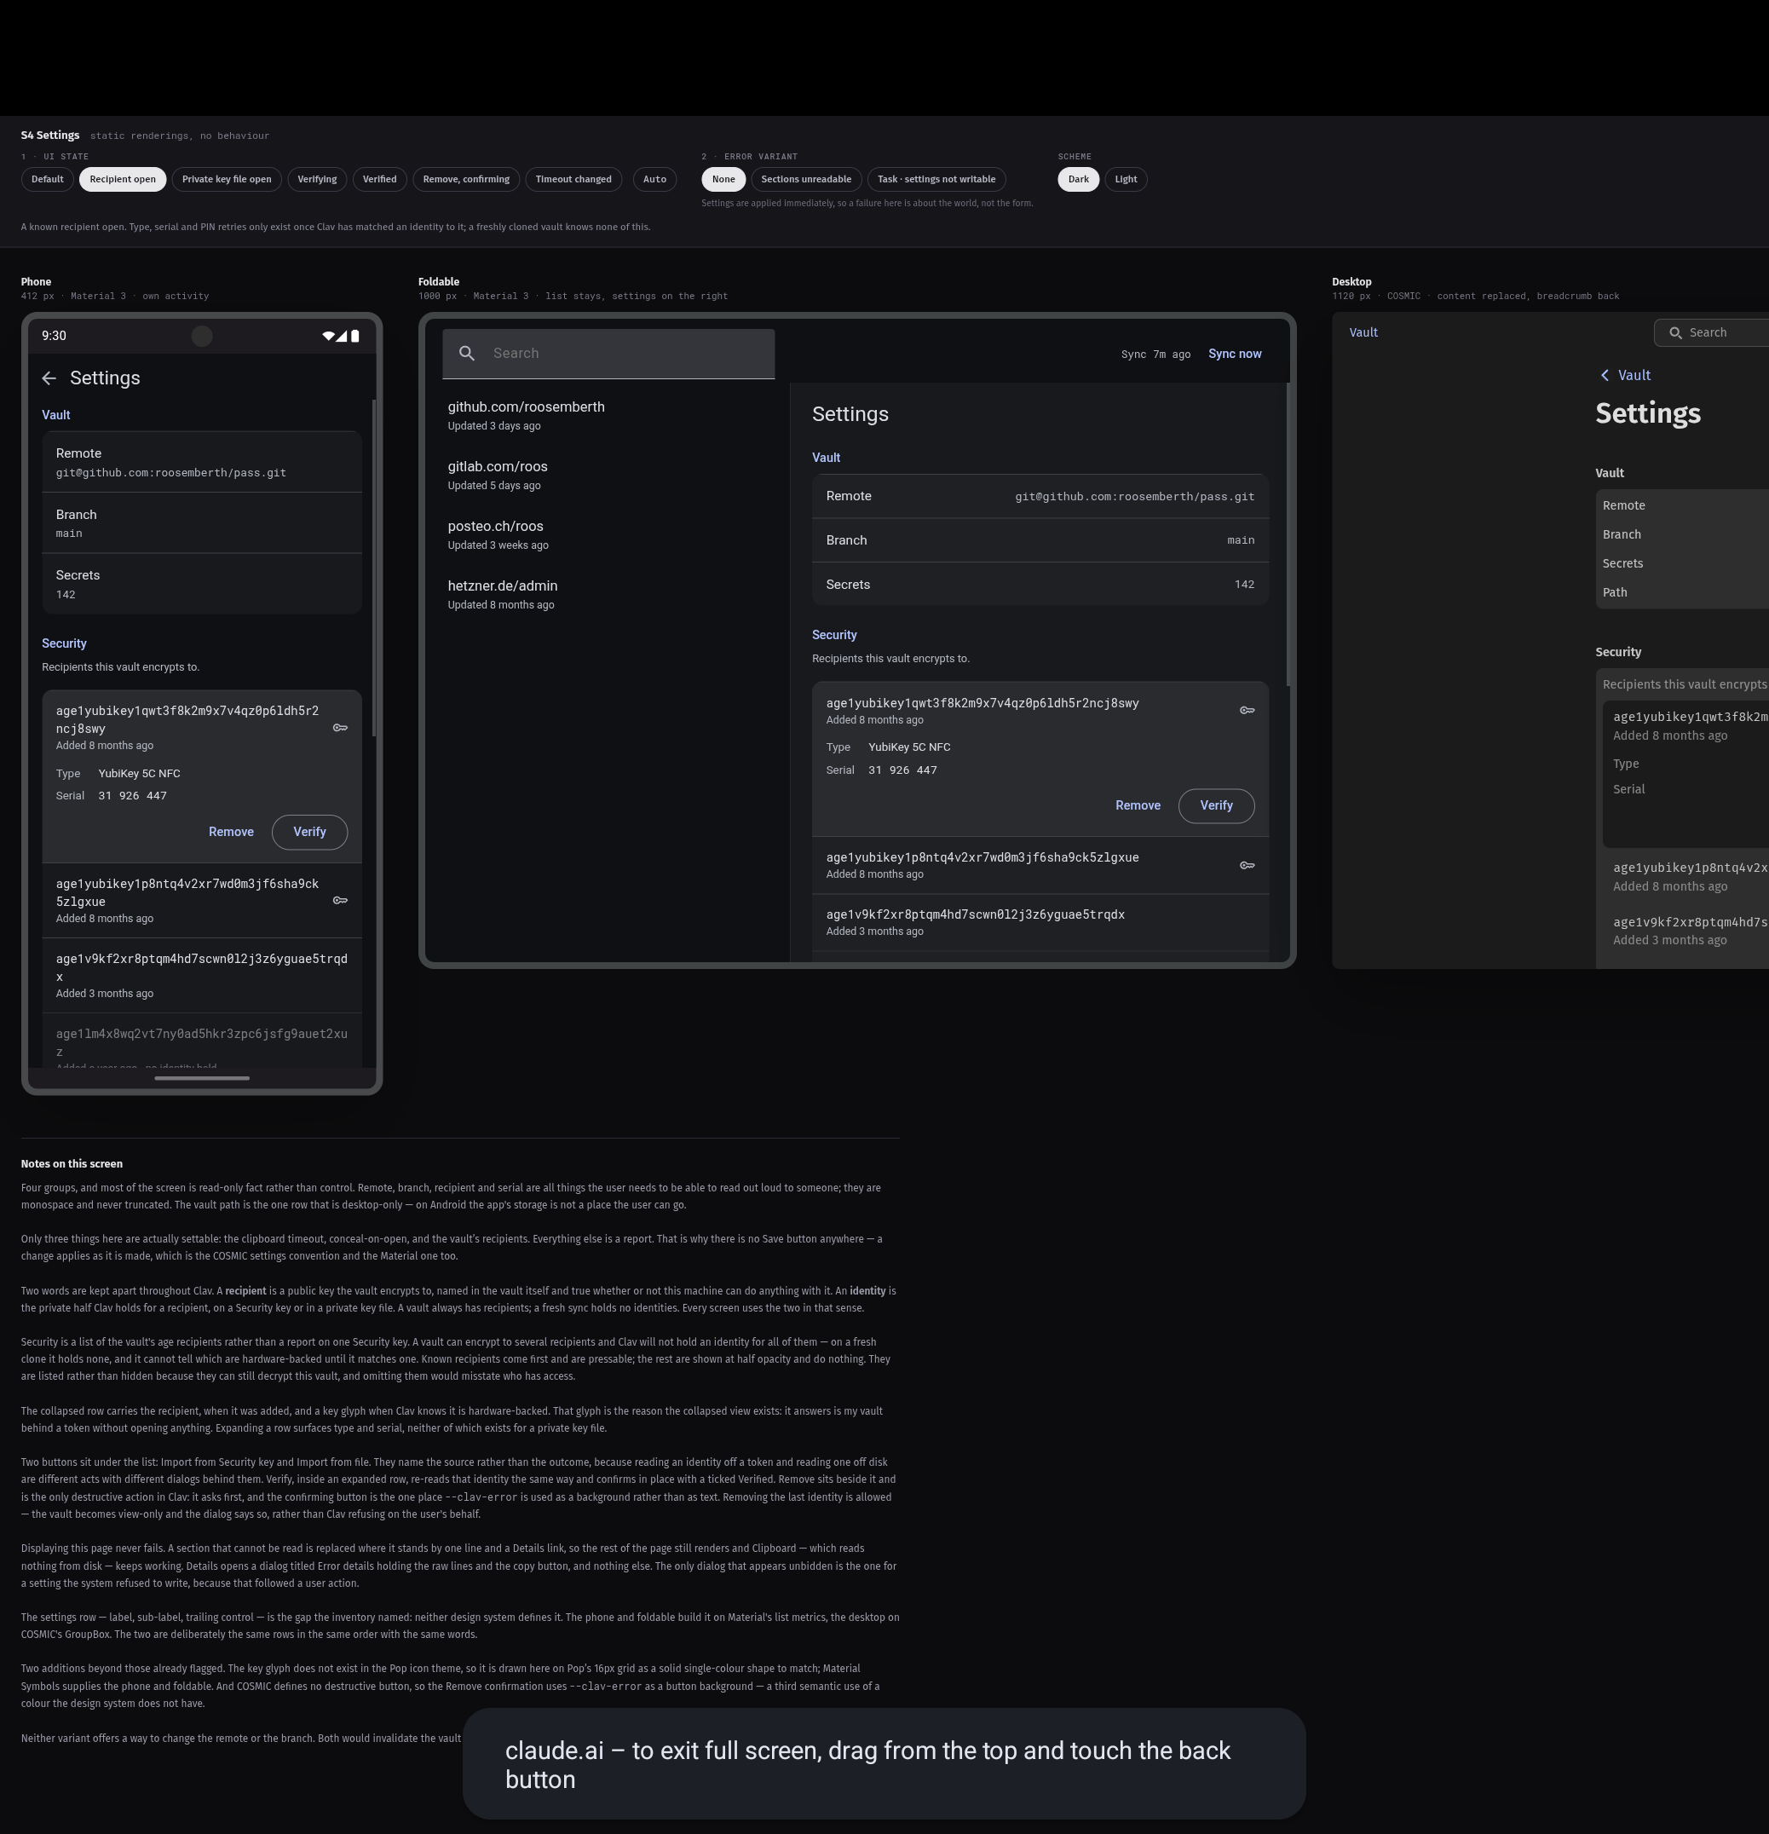Image resolution: width=1769 pixels, height=1834 pixels.
Task: Select the Auto UI state
Action: click(x=654, y=180)
